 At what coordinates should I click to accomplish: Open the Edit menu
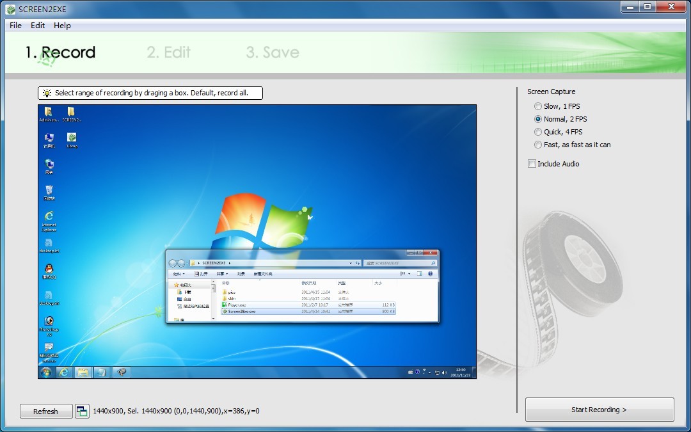click(x=38, y=26)
